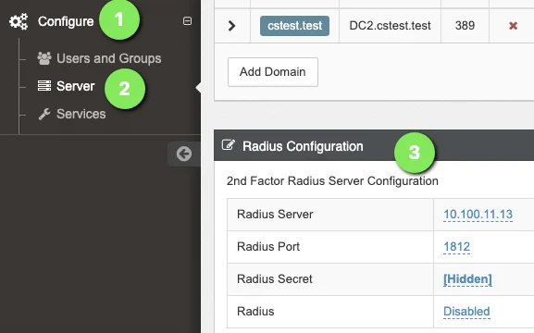
Task: Open Users and Groups page
Action: click(x=108, y=58)
